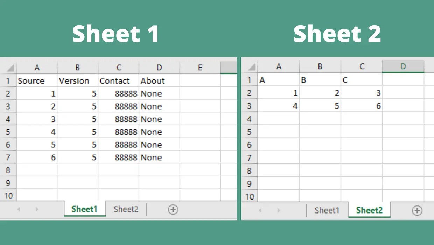434x245 pixels.
Task: Add a new sheet in the right workbook
Action: coord(417,210)
